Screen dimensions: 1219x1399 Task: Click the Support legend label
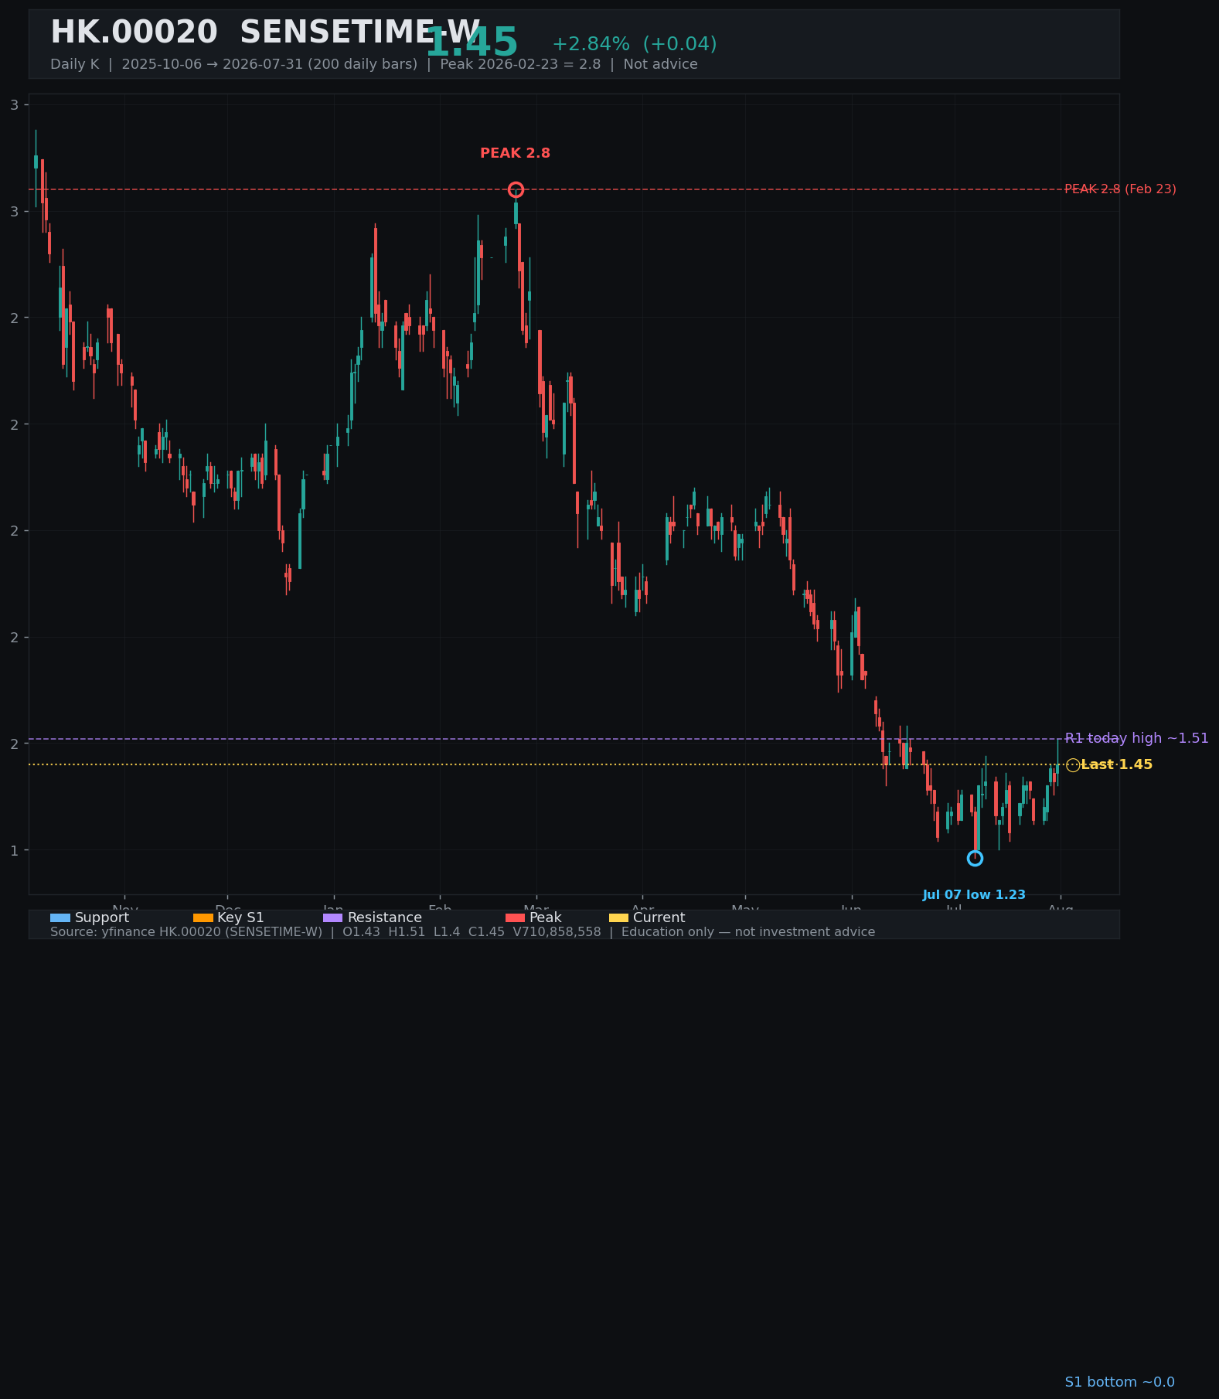tap(102, 917)
